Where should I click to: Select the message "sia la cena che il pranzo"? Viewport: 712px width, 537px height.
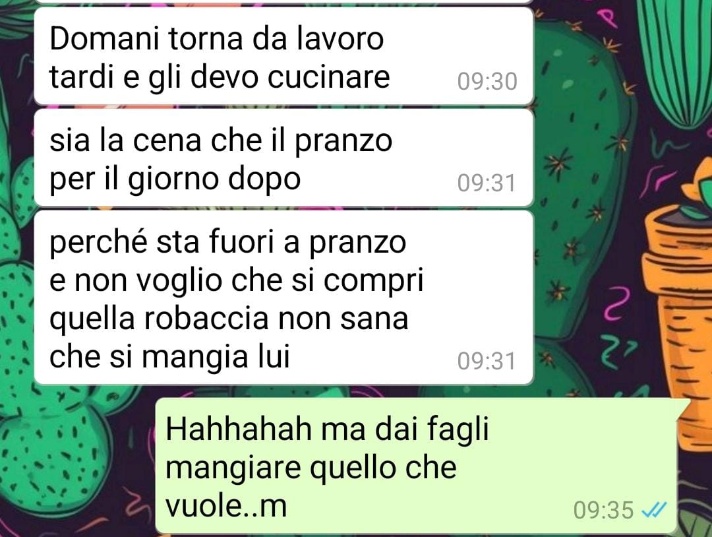point(283,158)
